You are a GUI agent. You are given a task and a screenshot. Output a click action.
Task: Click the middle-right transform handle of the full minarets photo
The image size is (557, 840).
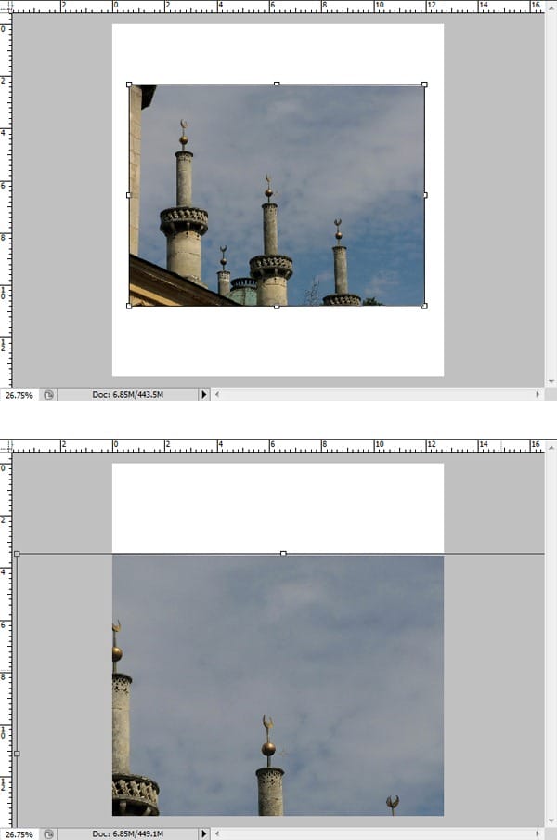click(425, 195)
